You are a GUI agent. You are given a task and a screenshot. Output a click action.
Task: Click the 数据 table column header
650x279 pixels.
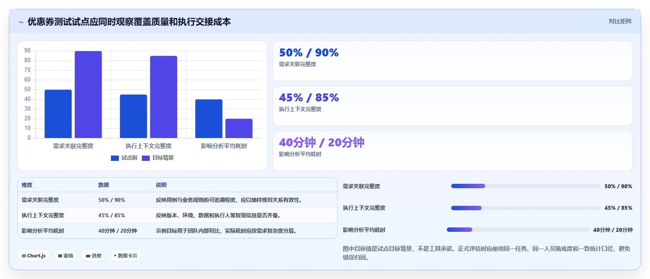point(103,185)
